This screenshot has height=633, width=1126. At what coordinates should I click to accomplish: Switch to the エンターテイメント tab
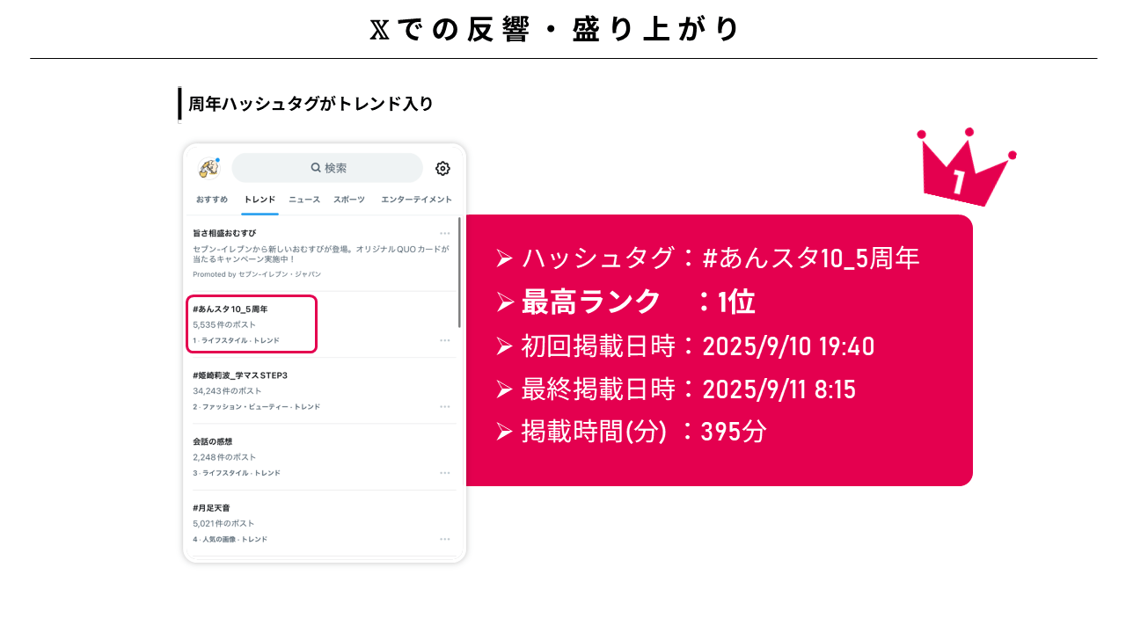click(416, 200)
